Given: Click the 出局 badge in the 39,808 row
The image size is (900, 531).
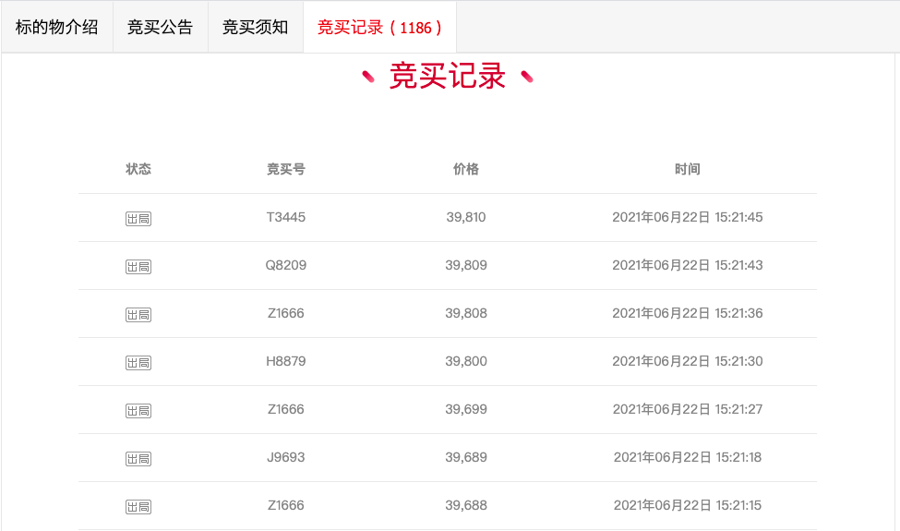Looking at the screenshot, I should 138,315.
